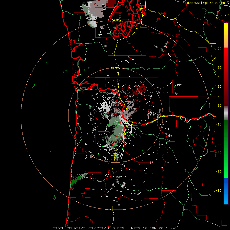Click the "NEXLAB-College of DuPage" credit text

point(204,3)
